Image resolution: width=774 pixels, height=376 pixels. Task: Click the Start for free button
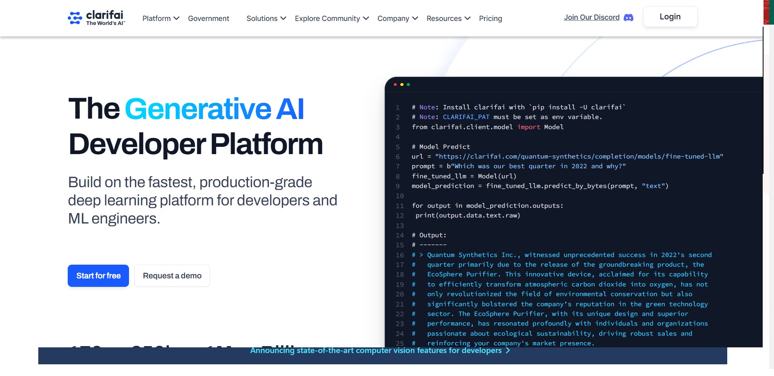[98, 276]
